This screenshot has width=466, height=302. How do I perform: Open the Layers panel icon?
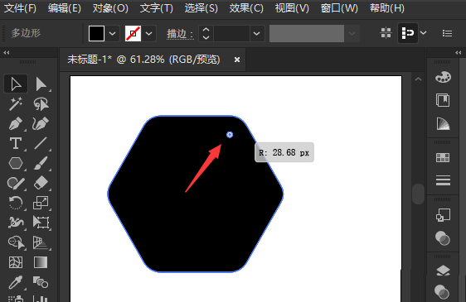pyautogui.click(x=443, y=271)
